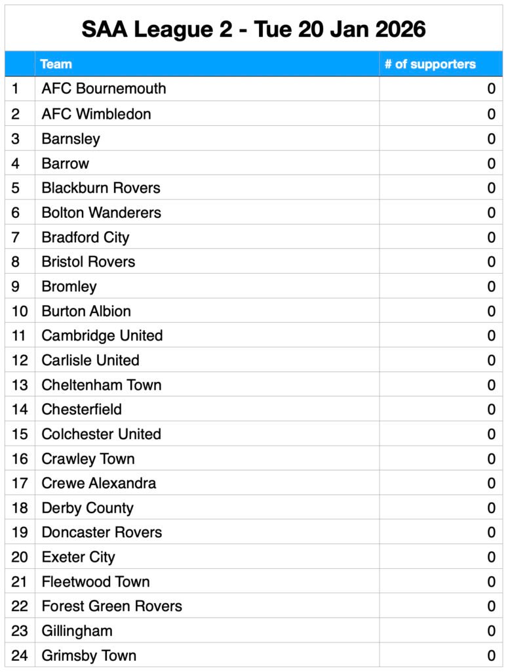Click the Blackburn Rovers cell
Image resolution: width=508 pixels, height=672 pixels.
[x=101, y=188]
